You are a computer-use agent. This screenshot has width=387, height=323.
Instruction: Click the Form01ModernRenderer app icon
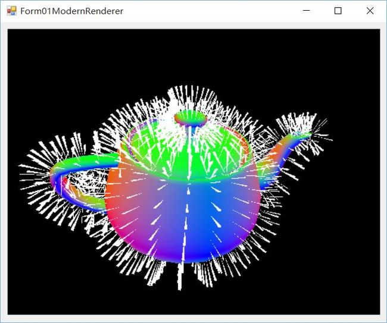[11, 11]
